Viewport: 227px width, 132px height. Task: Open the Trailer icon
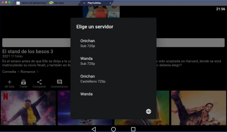pos(24,82)
